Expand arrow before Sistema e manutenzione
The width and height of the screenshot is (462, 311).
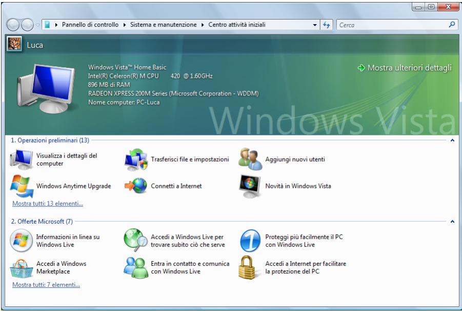coord(124,25)
